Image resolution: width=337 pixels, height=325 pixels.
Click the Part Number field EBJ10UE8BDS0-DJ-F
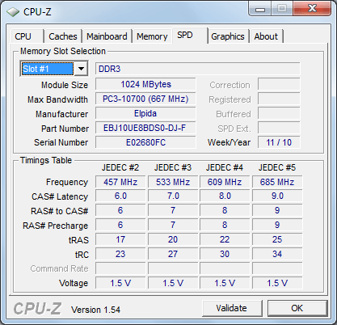pyautogui.click(x=145, y=128)
